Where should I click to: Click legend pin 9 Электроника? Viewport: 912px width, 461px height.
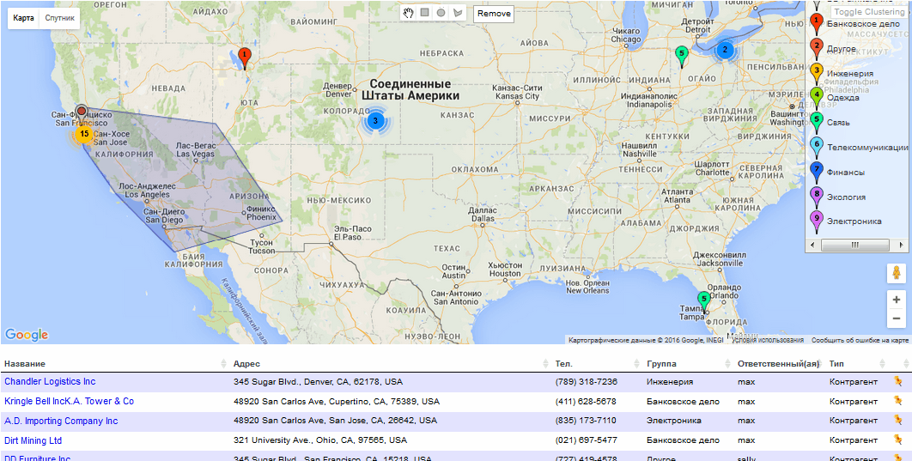(x=817, y=221)
